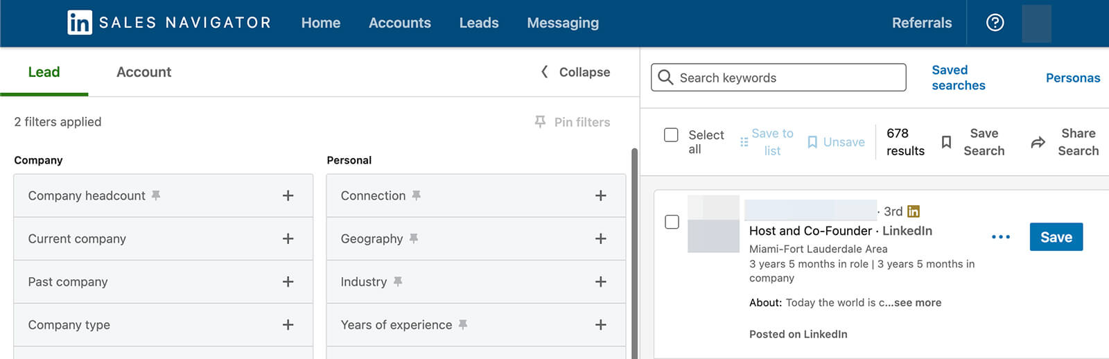The image size is (1109, 359).
Task: Click the Share Search label
Action: click(1079, 142)
